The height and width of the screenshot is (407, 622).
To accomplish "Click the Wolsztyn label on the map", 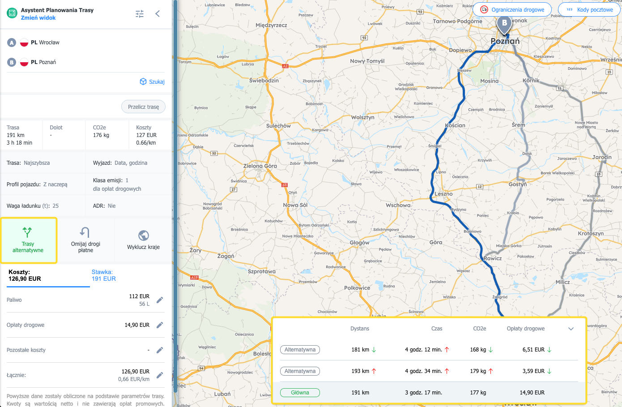I will [x=362, y=117].
